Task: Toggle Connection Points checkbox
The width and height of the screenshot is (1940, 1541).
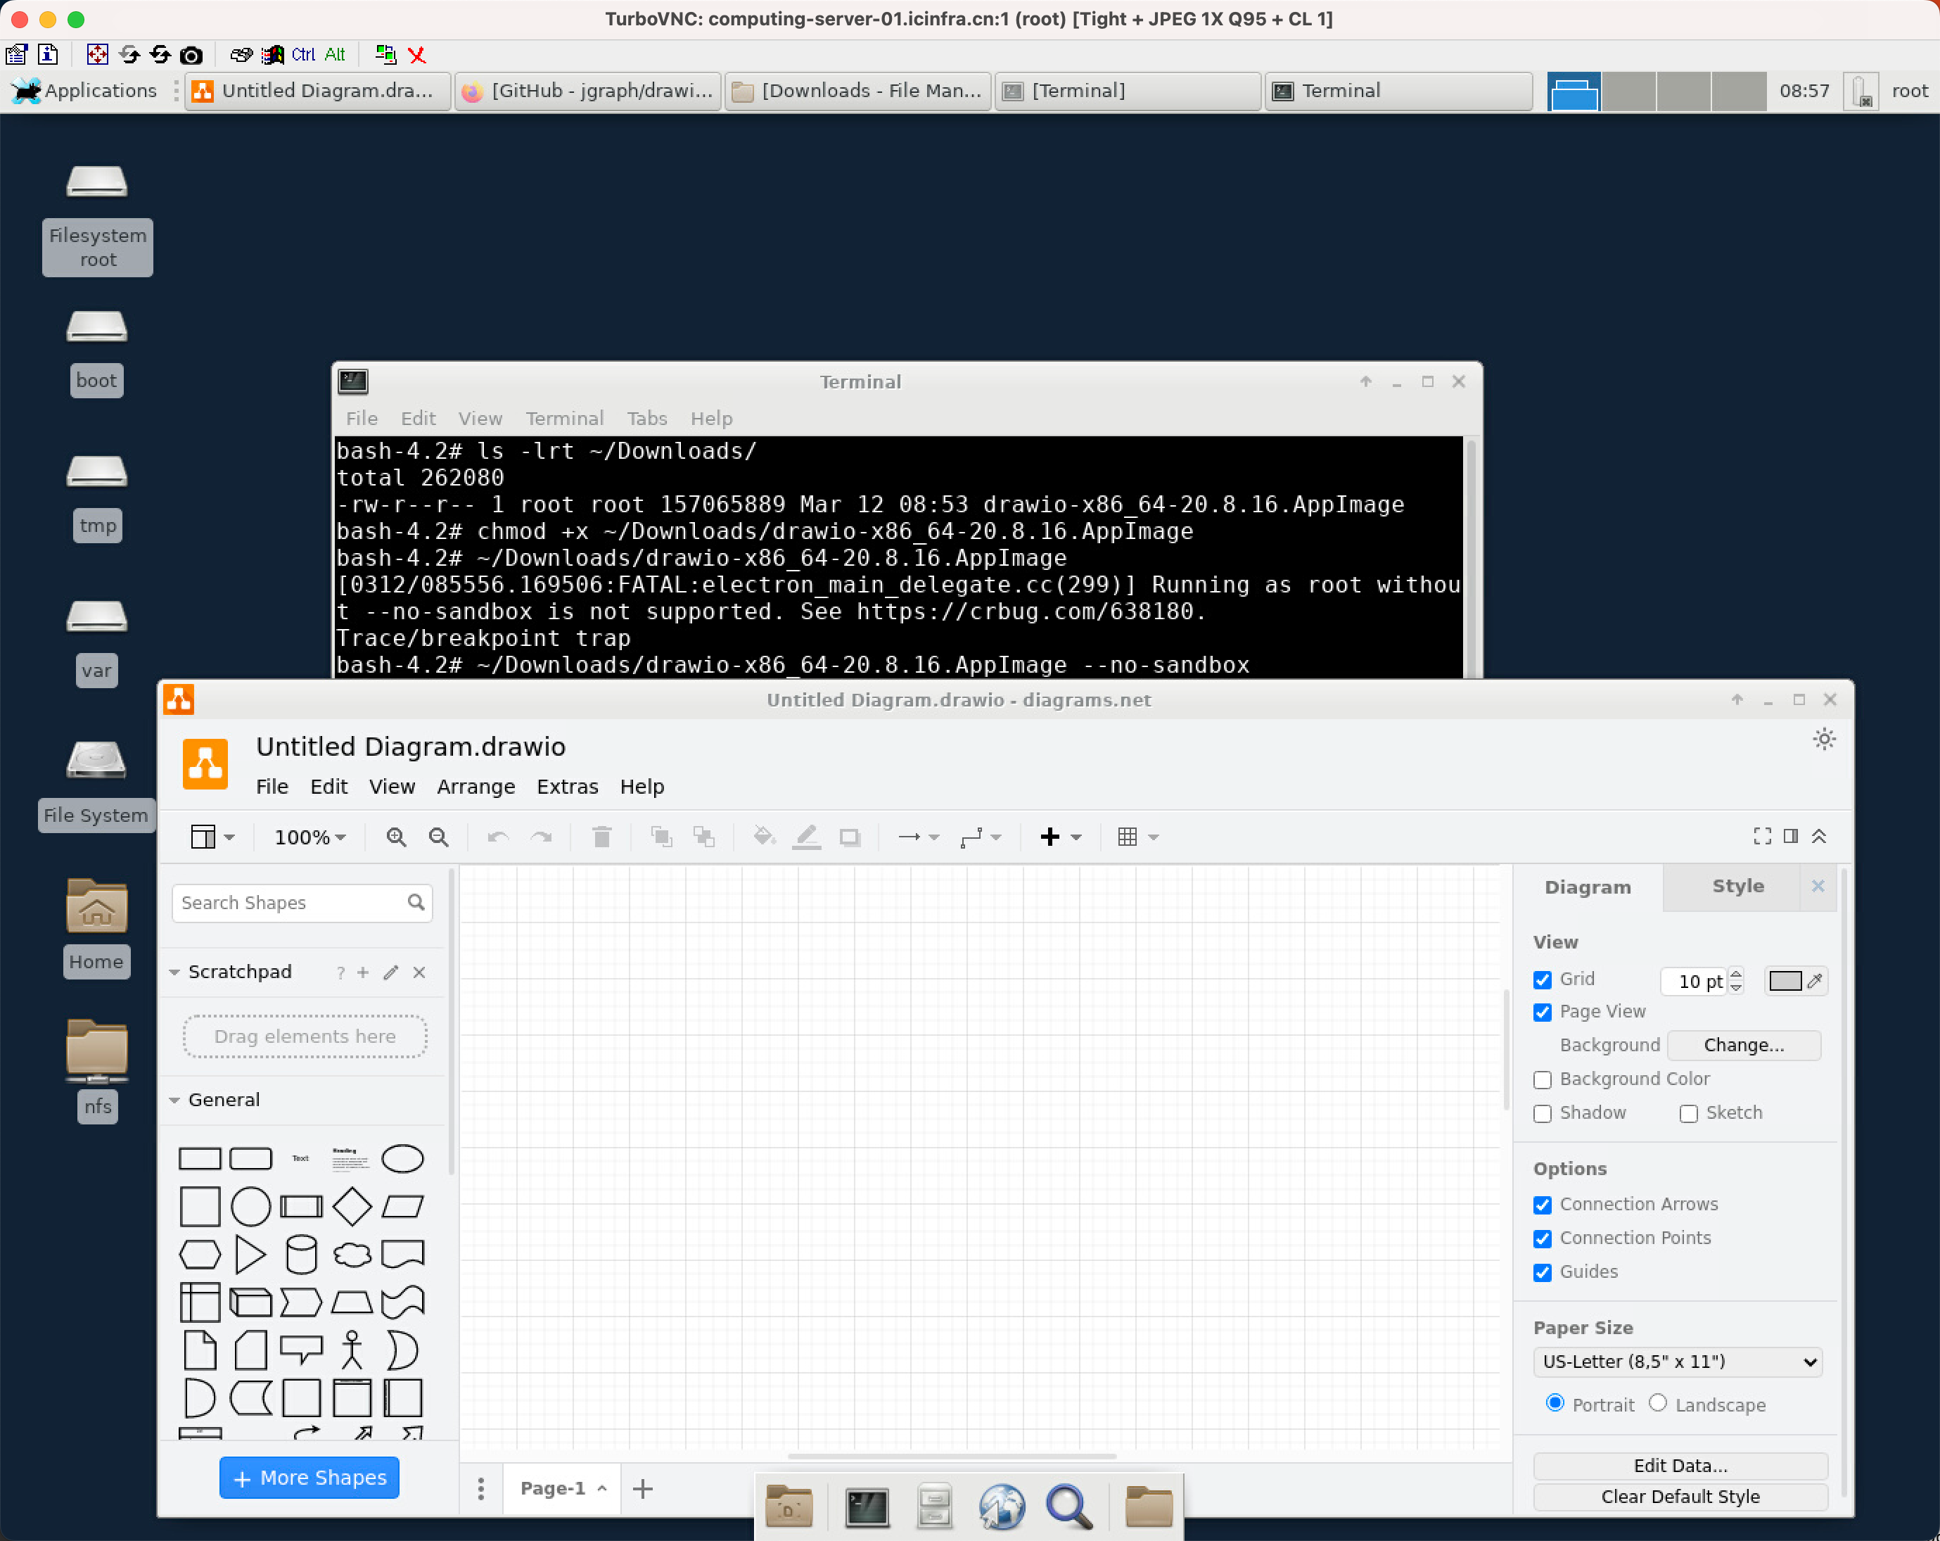Action: click(x=1543, y=1238)
